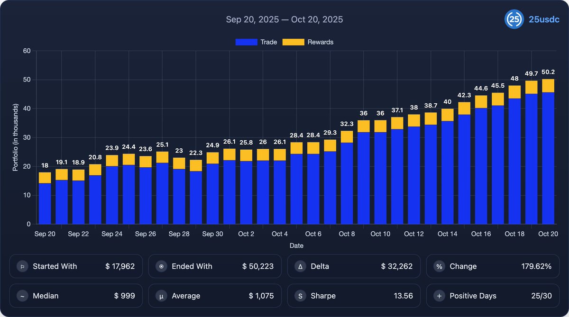The image size is (569, 317).
Task: Click the bar labeled 32.3
Action: click(347, 178)
